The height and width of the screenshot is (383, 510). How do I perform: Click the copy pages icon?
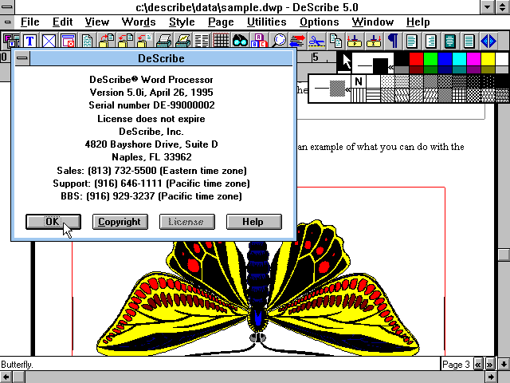pos(335,41)
